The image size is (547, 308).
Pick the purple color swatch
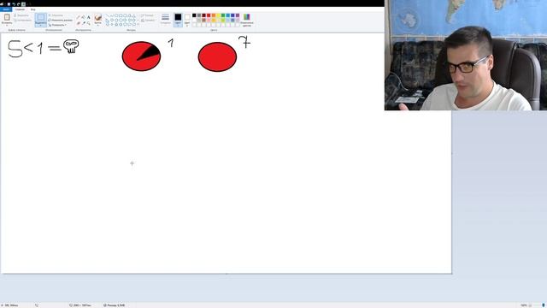coord(238,15)
